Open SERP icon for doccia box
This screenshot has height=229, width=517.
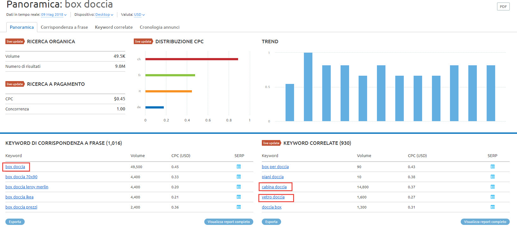pyautogui.click(x=493, y=207)
